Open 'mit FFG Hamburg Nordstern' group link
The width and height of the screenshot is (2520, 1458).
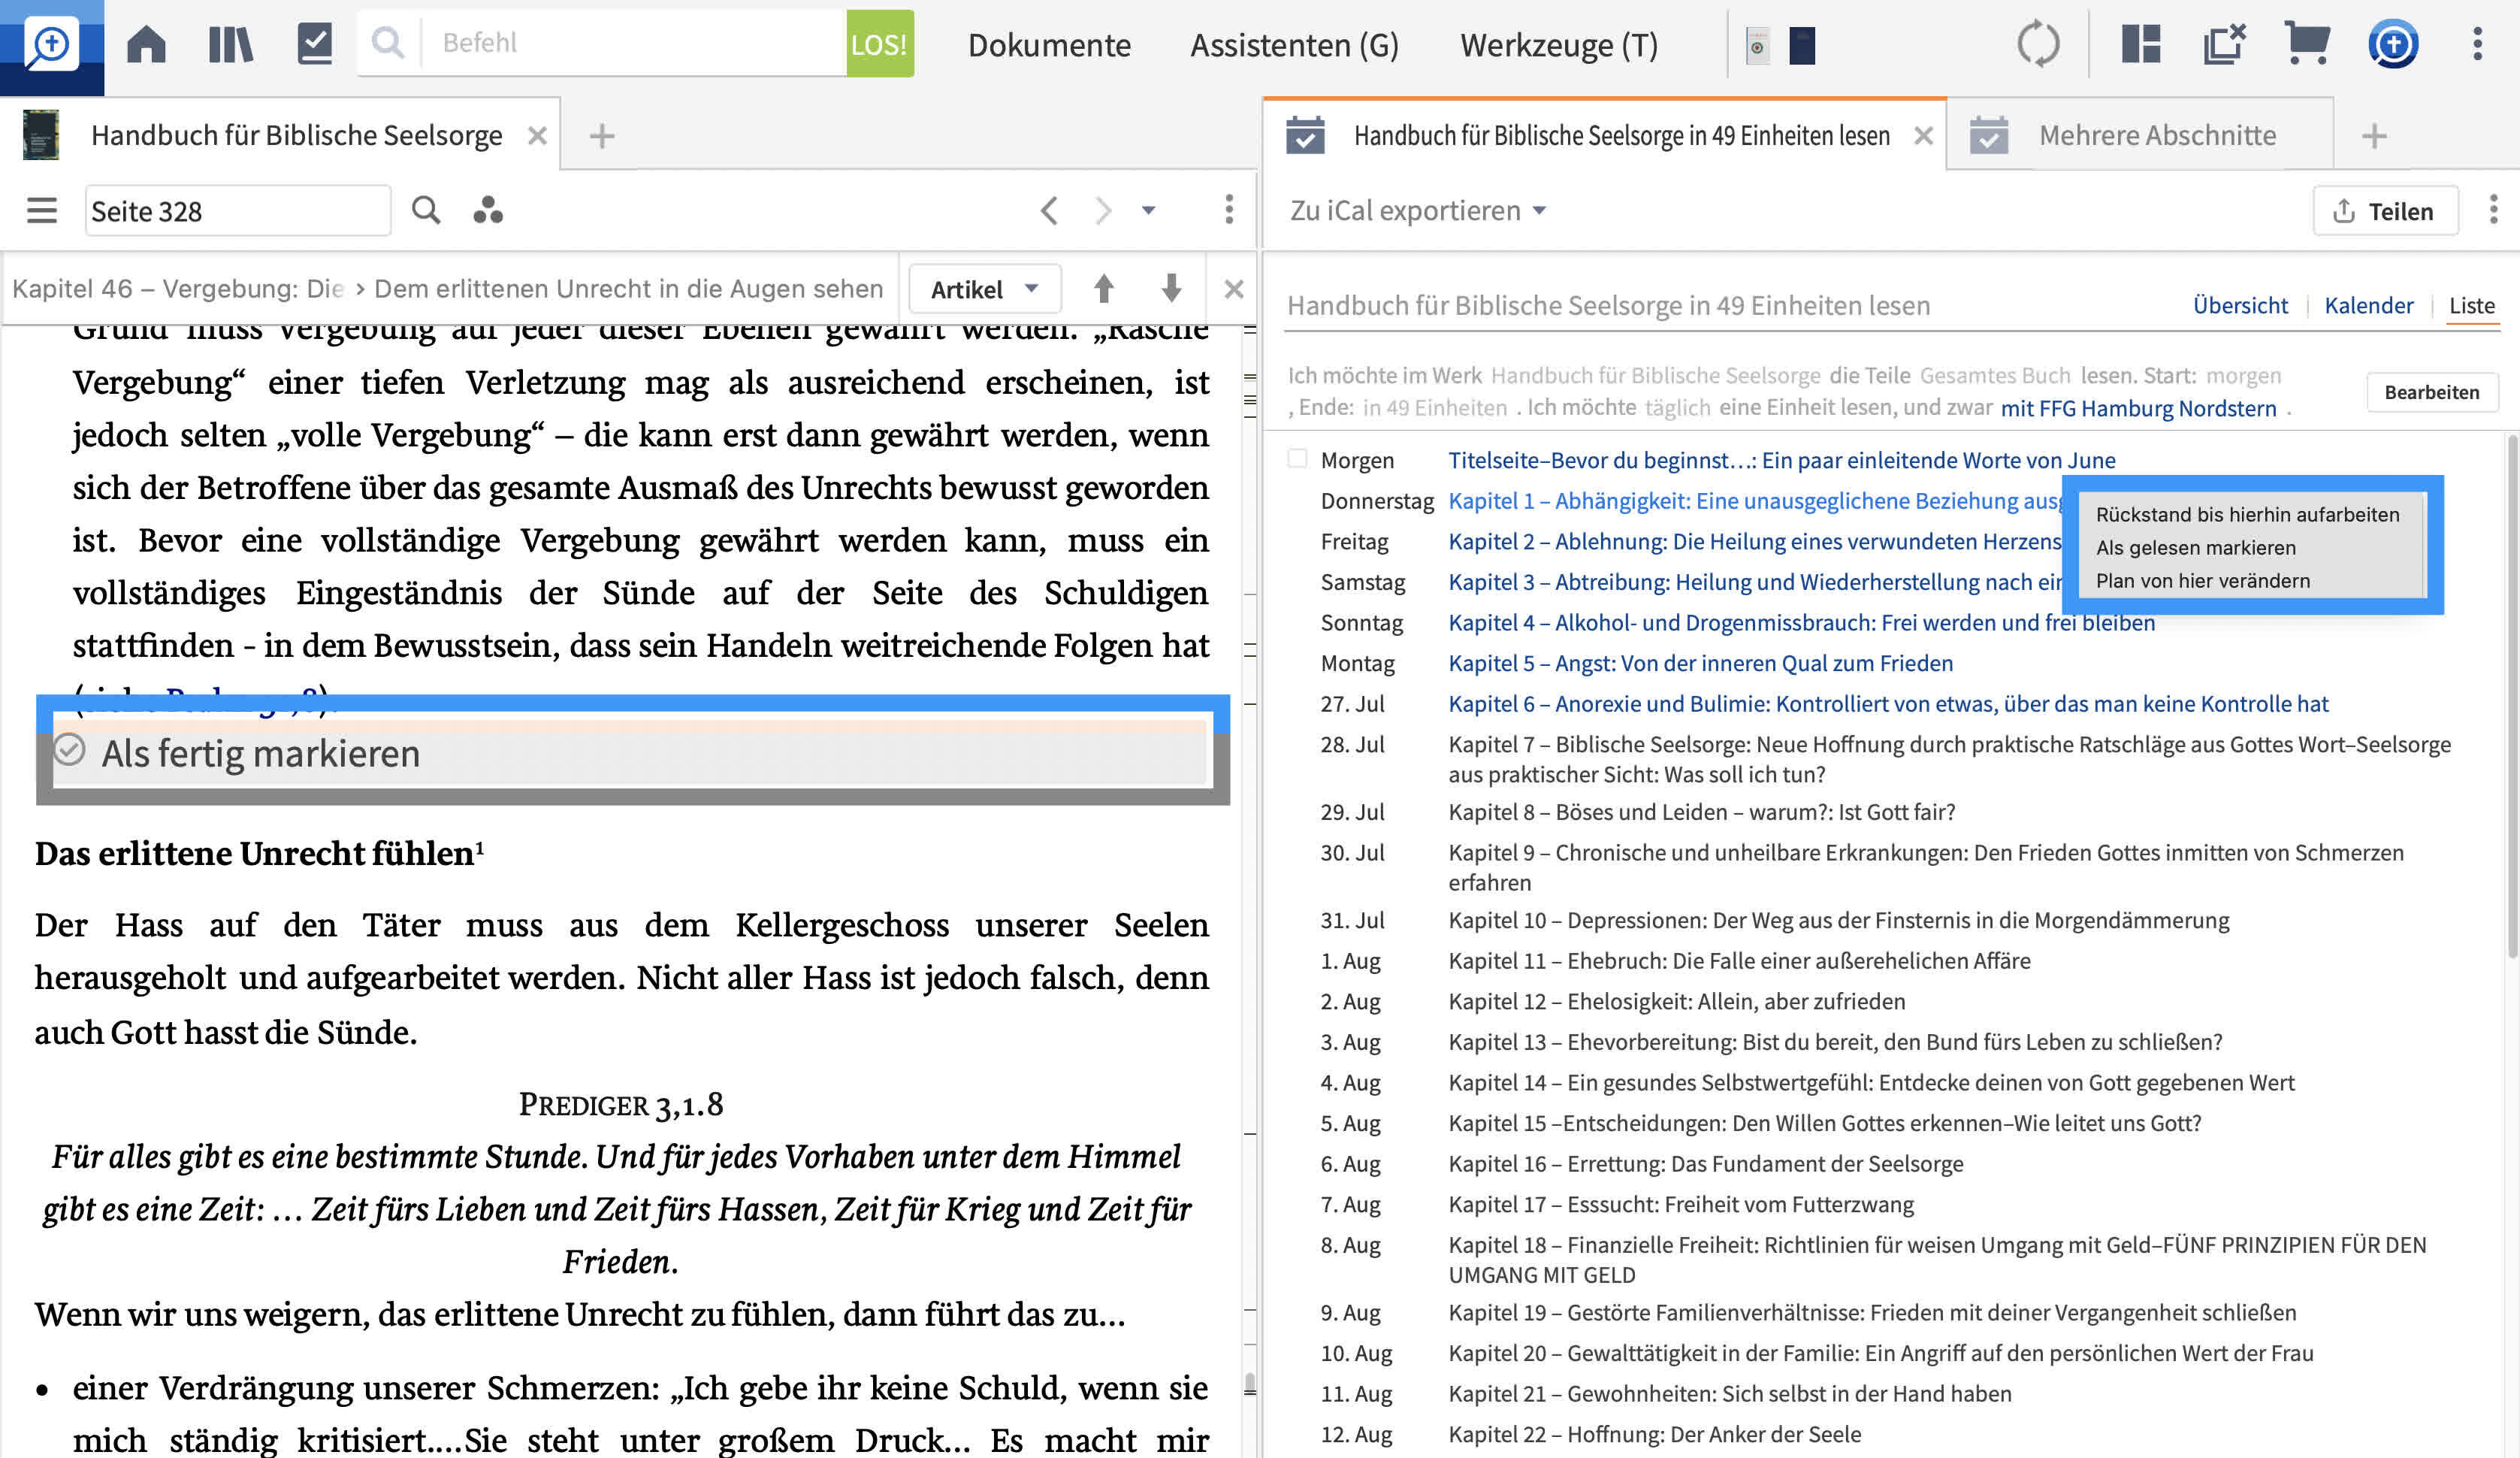click(x=2138, y=408)
